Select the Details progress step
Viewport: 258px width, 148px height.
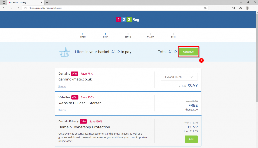coord(128,35)
